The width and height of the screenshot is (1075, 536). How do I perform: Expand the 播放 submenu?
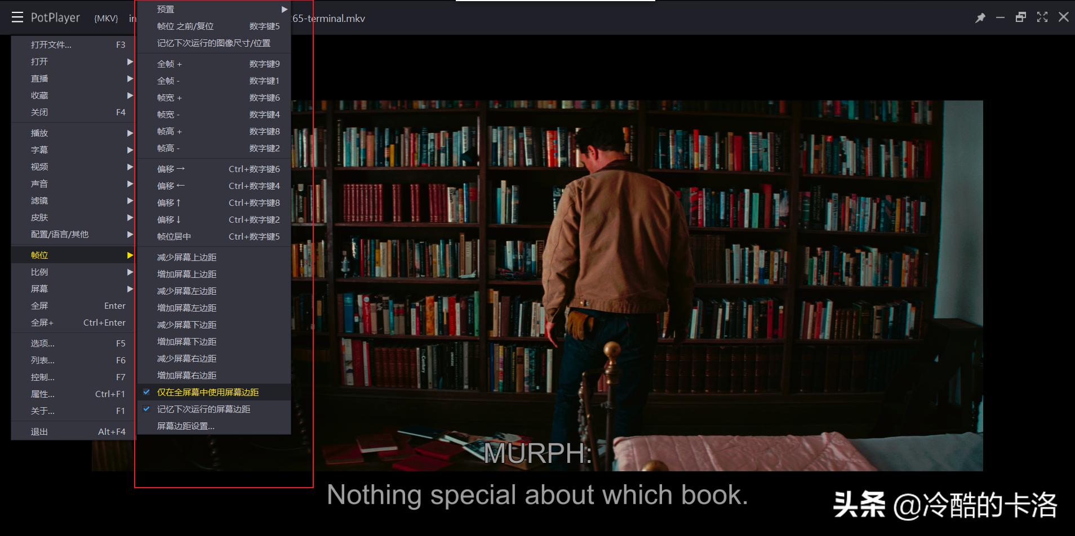click(x=73, y=133)
